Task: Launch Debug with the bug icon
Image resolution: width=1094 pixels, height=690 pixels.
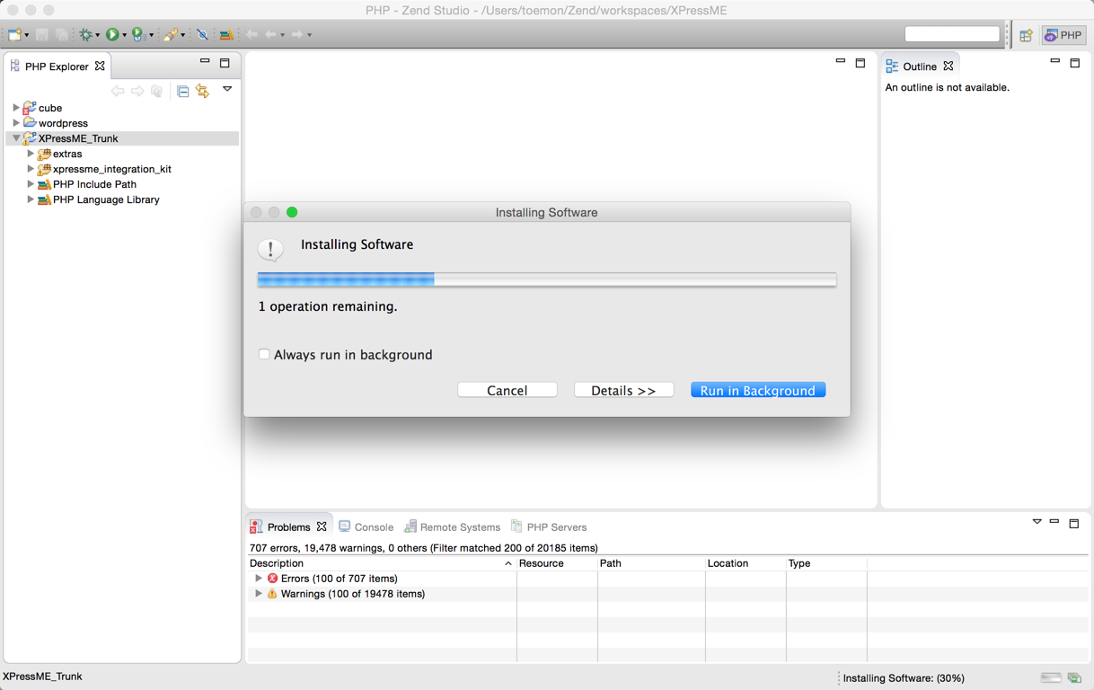Action: coord(86,35)
